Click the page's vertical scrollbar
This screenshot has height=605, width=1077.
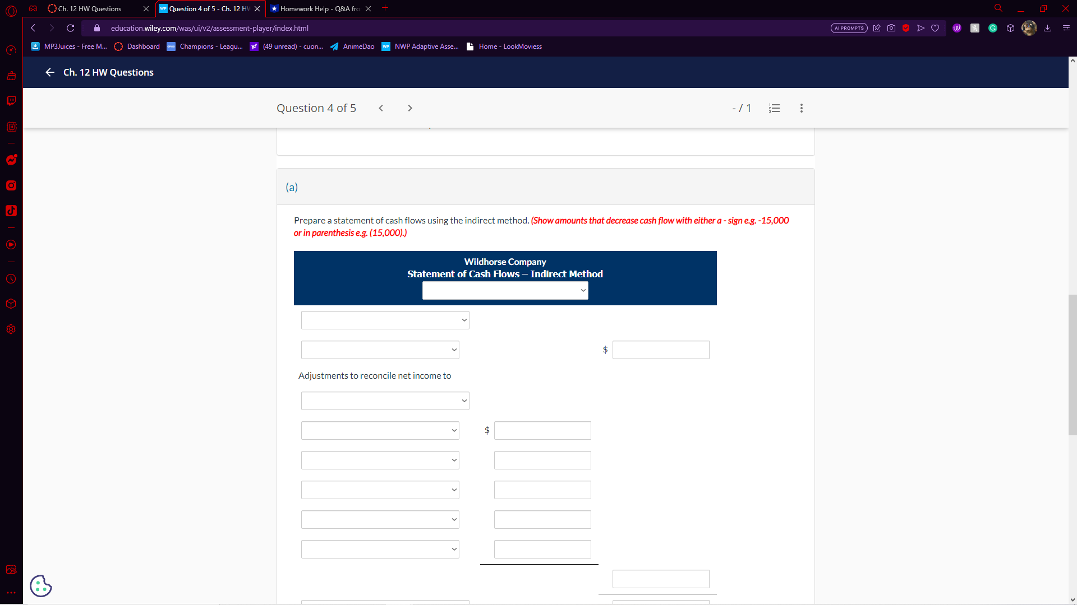tap(1072, 364)
